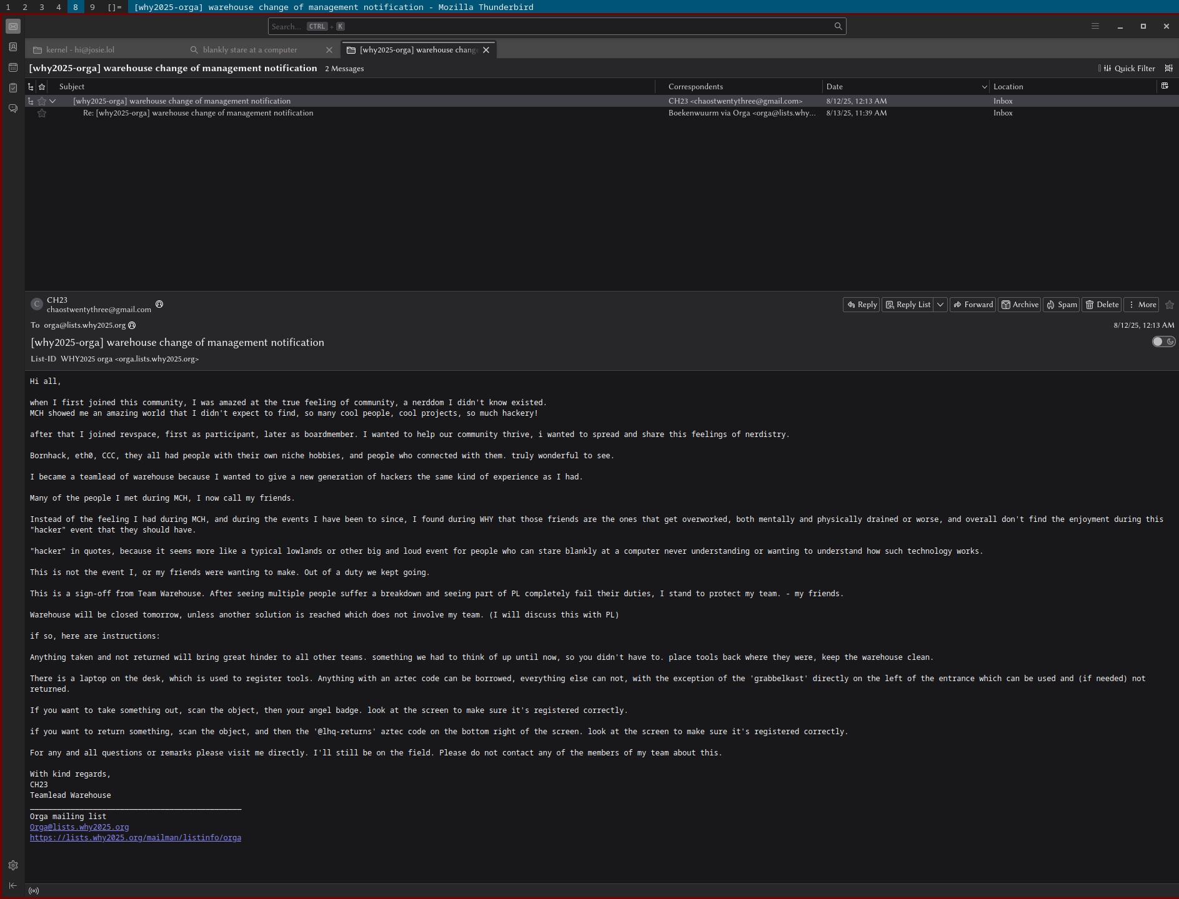Open the Tasks space icon
This screenshot has height=899, width=1179.
(12, 88)
